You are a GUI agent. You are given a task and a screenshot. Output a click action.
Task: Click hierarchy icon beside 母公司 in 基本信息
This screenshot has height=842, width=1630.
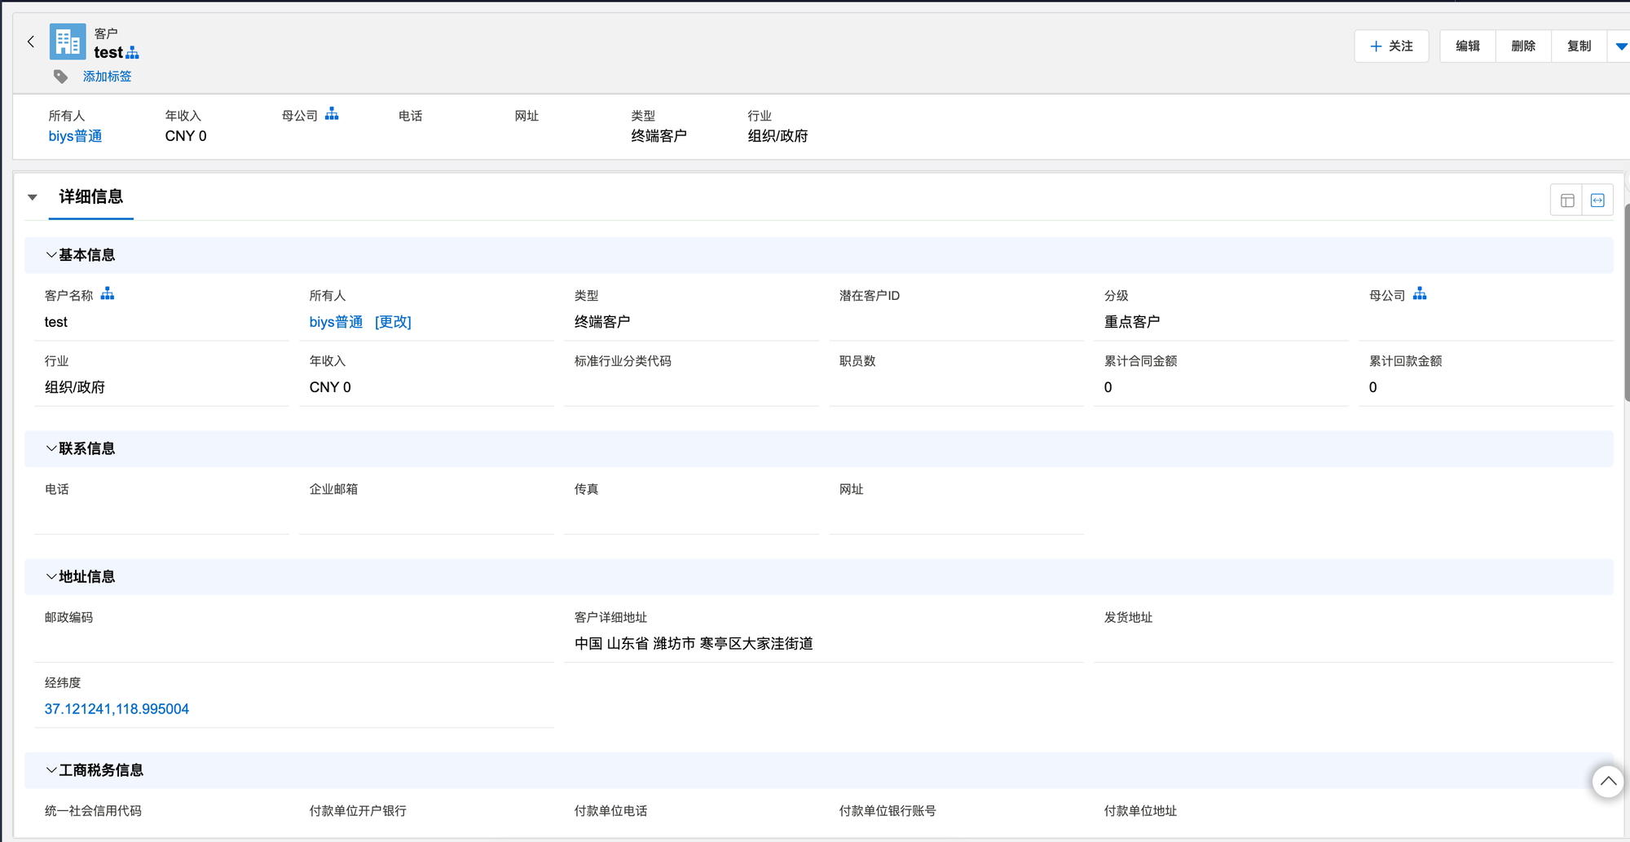1420,294
